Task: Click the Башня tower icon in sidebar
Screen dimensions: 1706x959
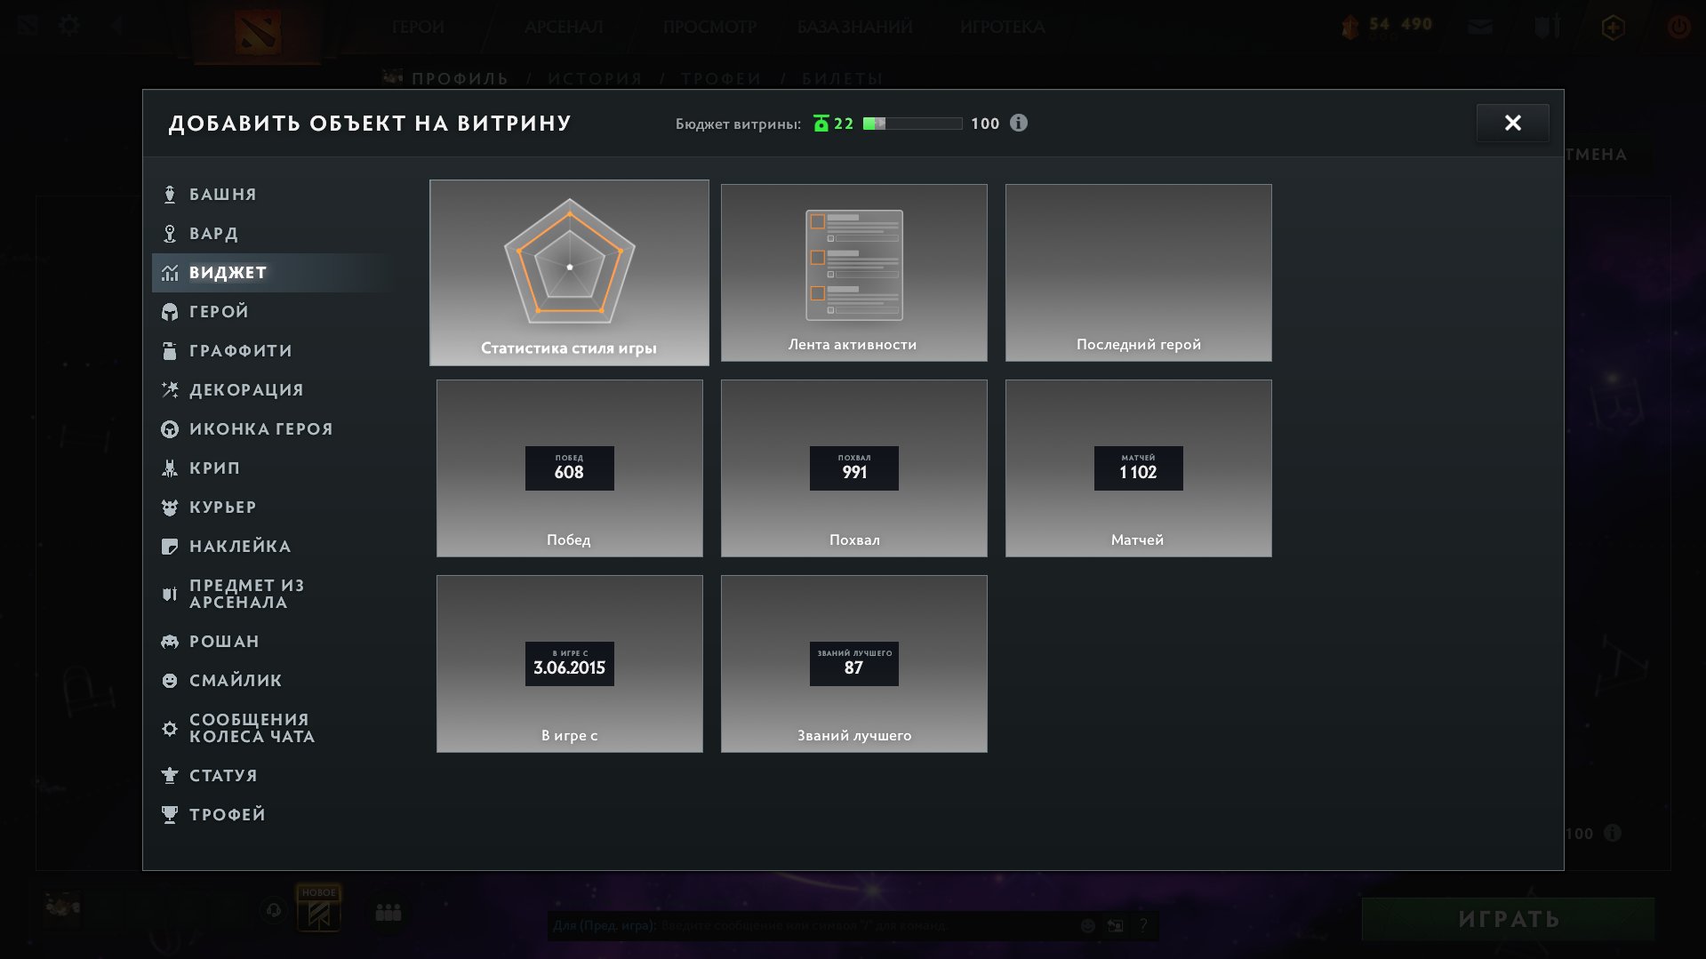Action: (170, 195)
